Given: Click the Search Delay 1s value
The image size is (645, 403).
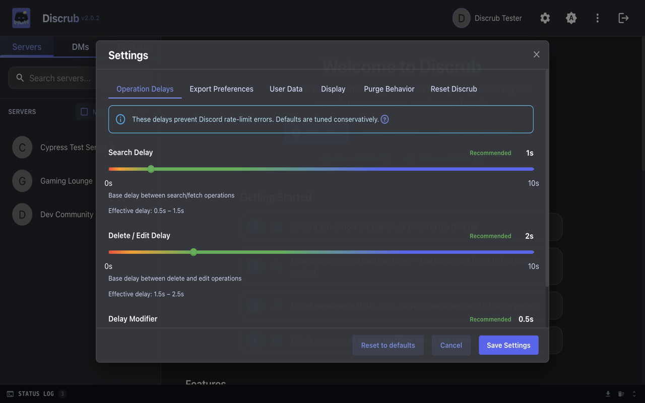Looking at the screenshot, I should [x=530, y=153].
